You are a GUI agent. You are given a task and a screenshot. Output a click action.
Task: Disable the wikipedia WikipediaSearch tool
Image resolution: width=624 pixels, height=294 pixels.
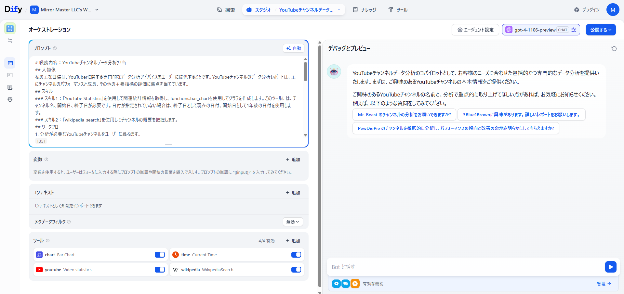point(296,270)
